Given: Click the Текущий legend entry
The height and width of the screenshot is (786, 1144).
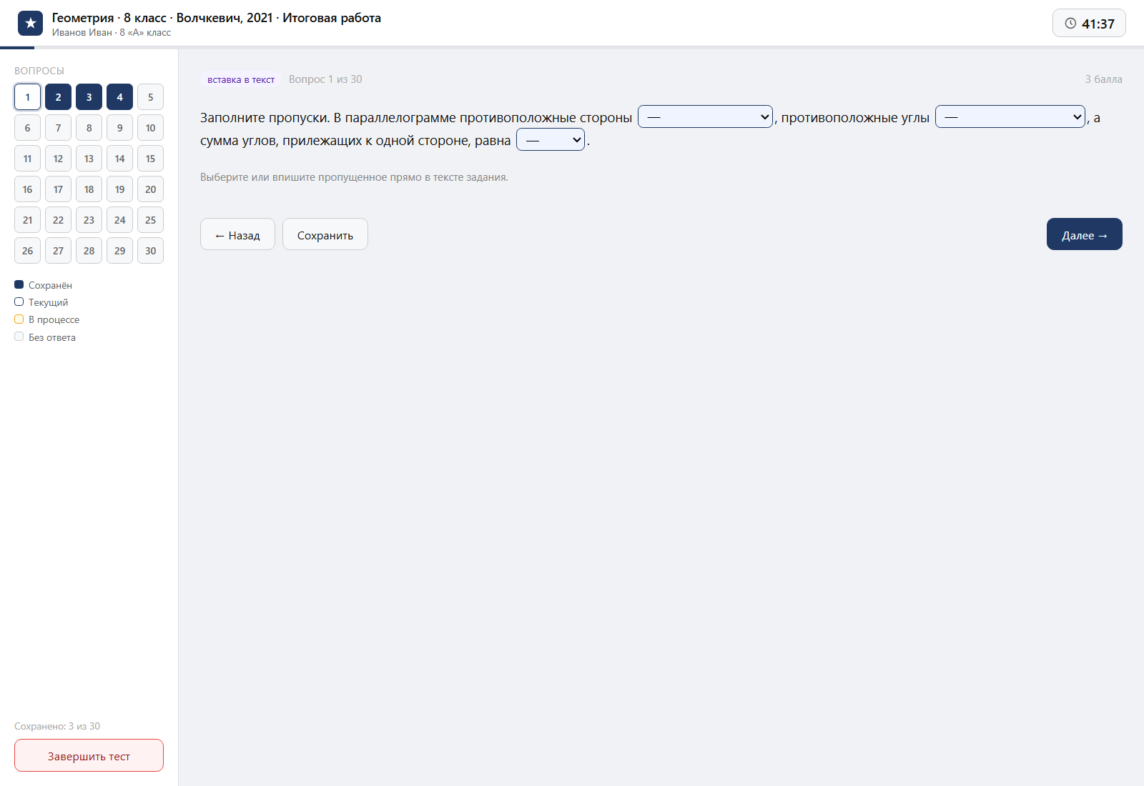Looking at the screenshot, I should click(41, 302).
